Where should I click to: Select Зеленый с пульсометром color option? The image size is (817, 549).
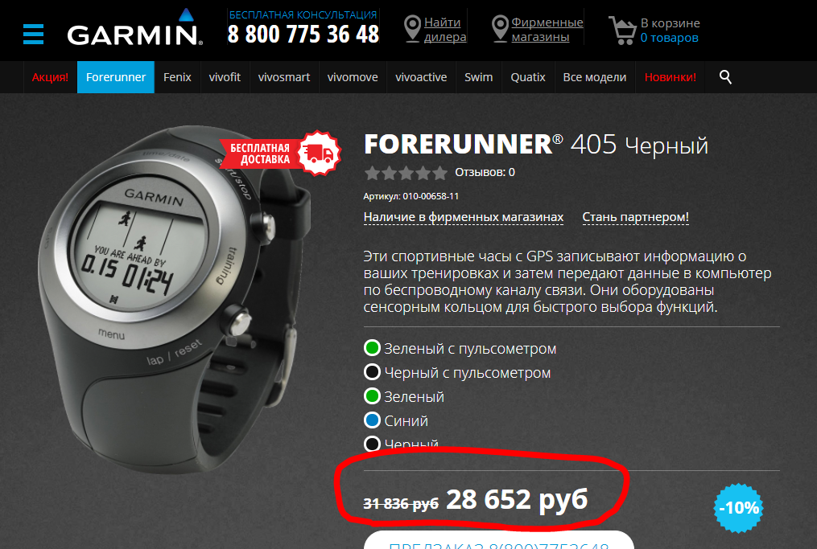[460, 348]
